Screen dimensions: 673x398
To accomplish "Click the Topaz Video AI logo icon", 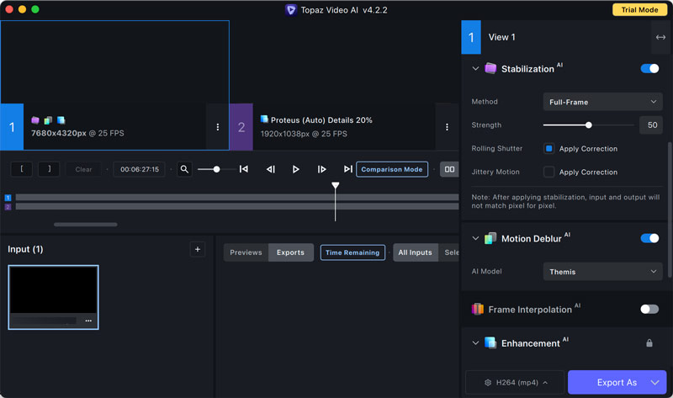I will (x=290, y=9).
